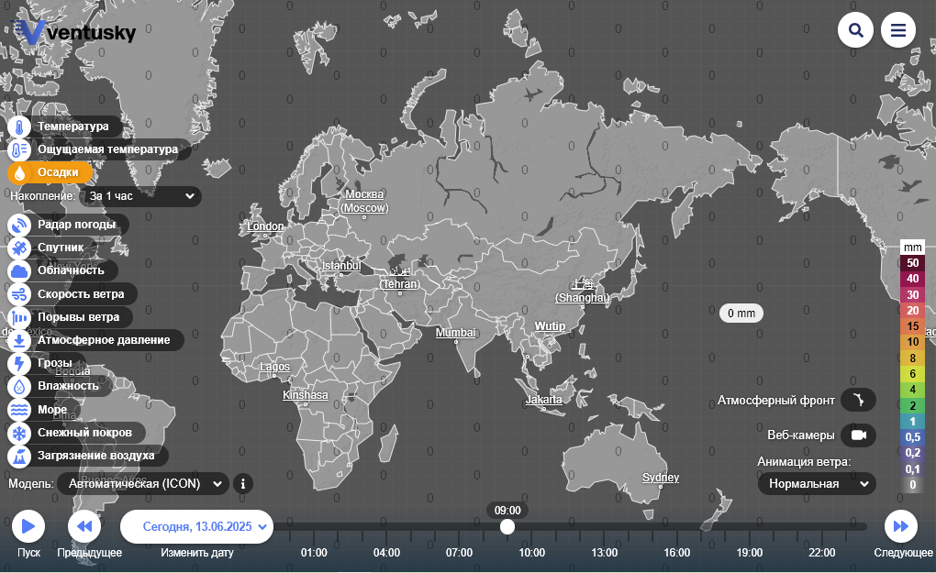Open the wind animation dropdown

(x=817, y=483)
